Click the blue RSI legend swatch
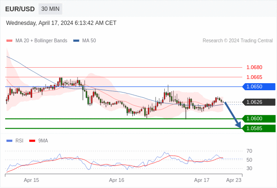 point(9,141)
